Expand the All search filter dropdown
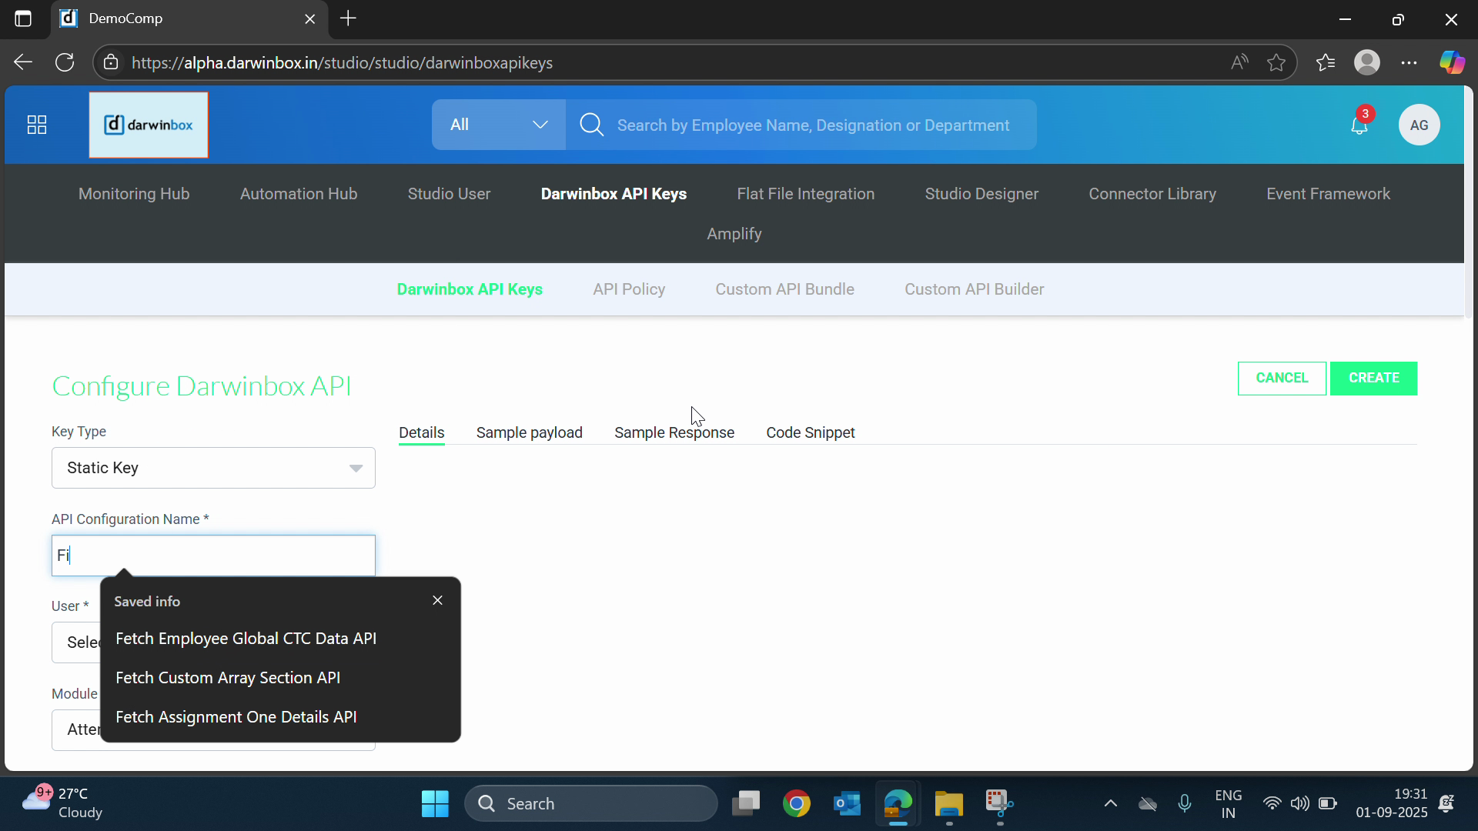The width and height of the screenshot is (1478, 831). click(x=499, y=125)
